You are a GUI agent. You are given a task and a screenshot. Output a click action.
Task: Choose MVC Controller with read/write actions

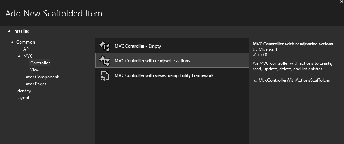point(172,61)
